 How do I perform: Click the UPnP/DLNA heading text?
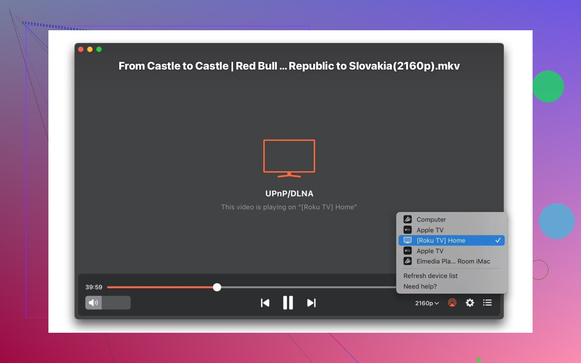289,194
